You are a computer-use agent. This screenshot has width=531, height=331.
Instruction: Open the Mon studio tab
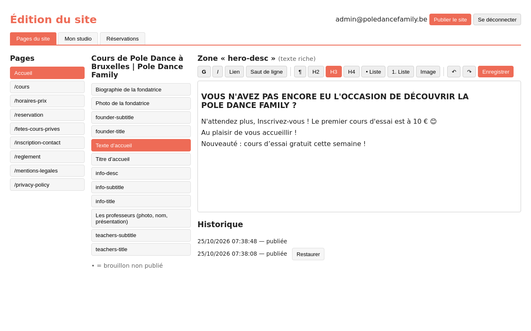click(x=78, y=38)
